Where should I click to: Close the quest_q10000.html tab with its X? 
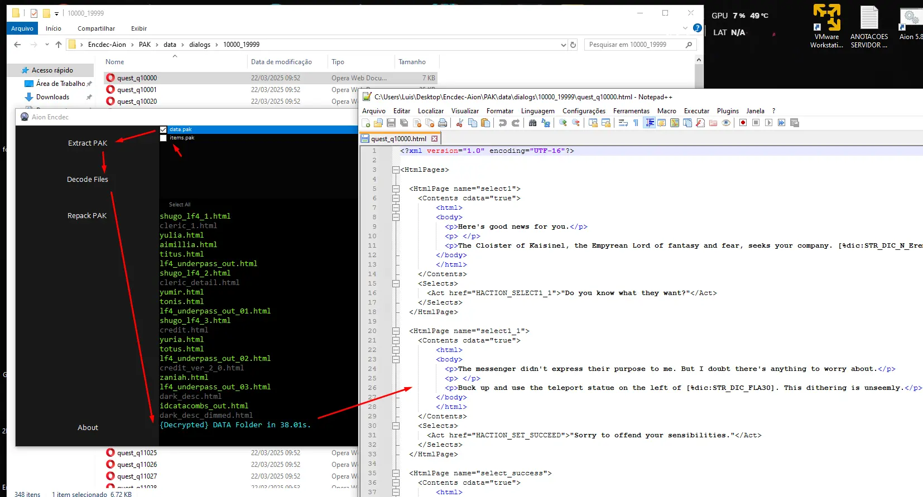(435, 139)
